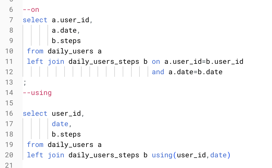Click 'using(' keyword on line 20
Image resolution: width=272 pixels, height=168 pixels.
[x=164, y=155]
